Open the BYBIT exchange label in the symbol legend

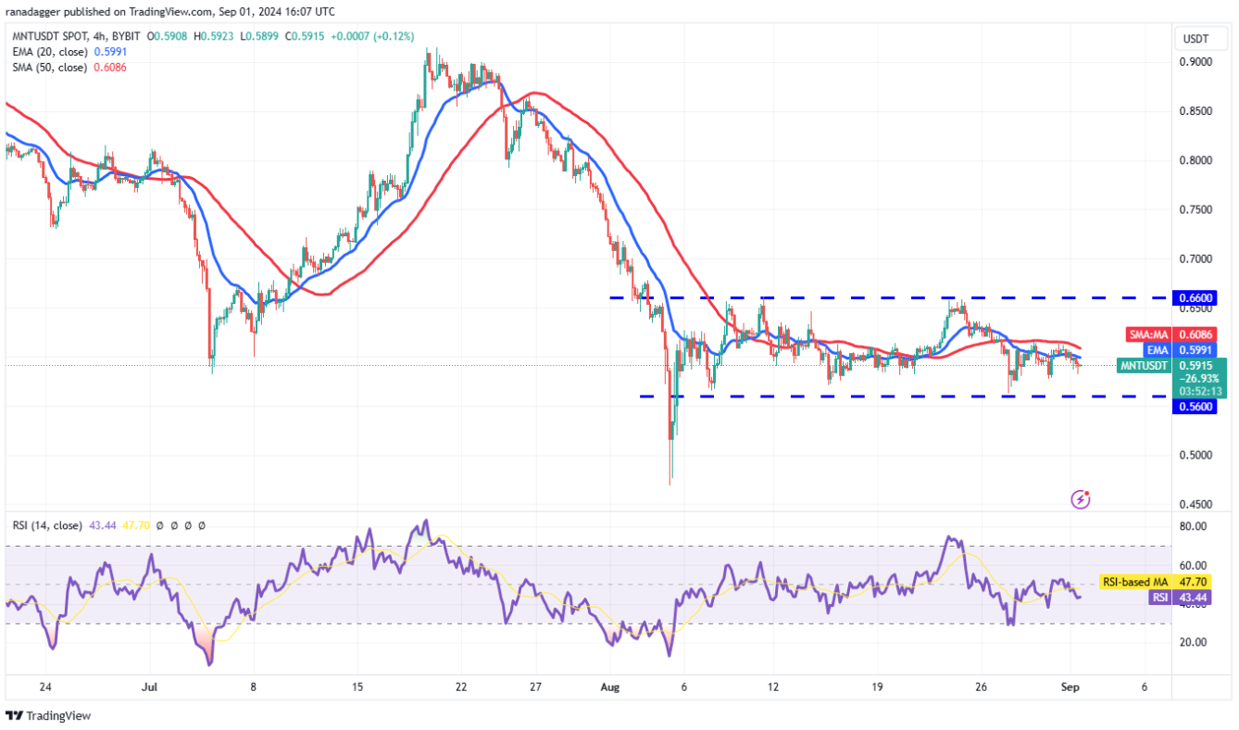(124, 36)
